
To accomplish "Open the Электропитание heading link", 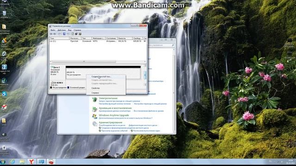I will [108, 98].
